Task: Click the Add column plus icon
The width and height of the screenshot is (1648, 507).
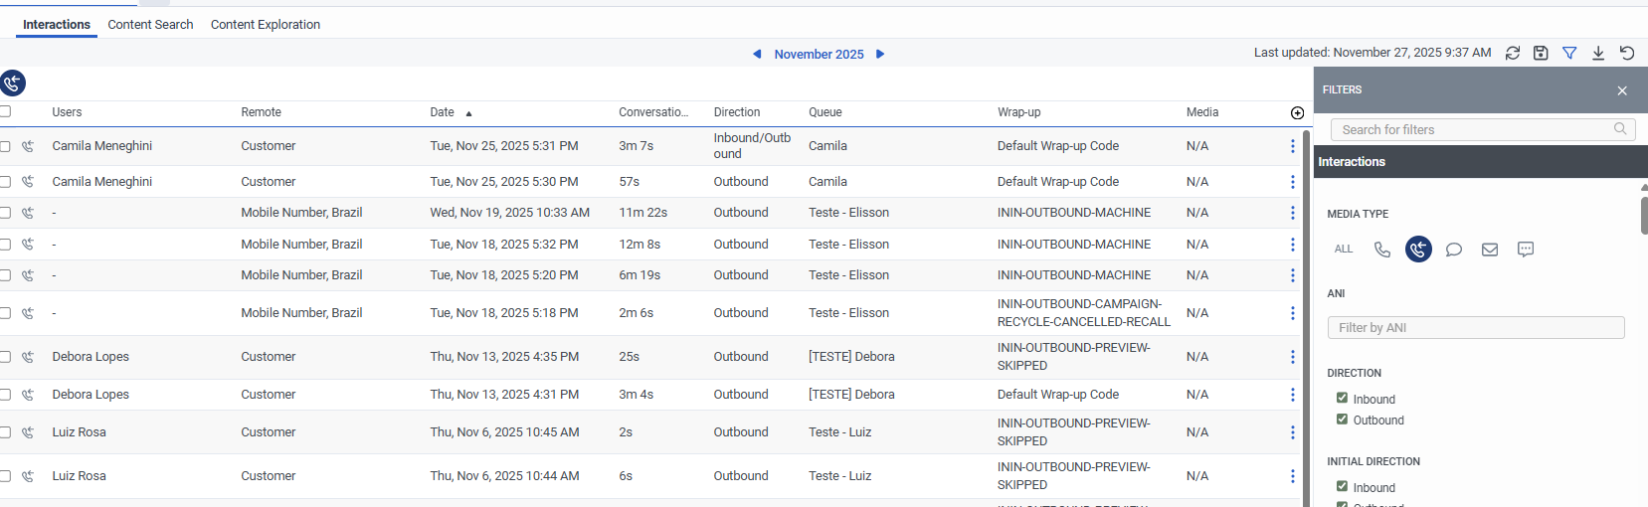Action: (1297, 113)
